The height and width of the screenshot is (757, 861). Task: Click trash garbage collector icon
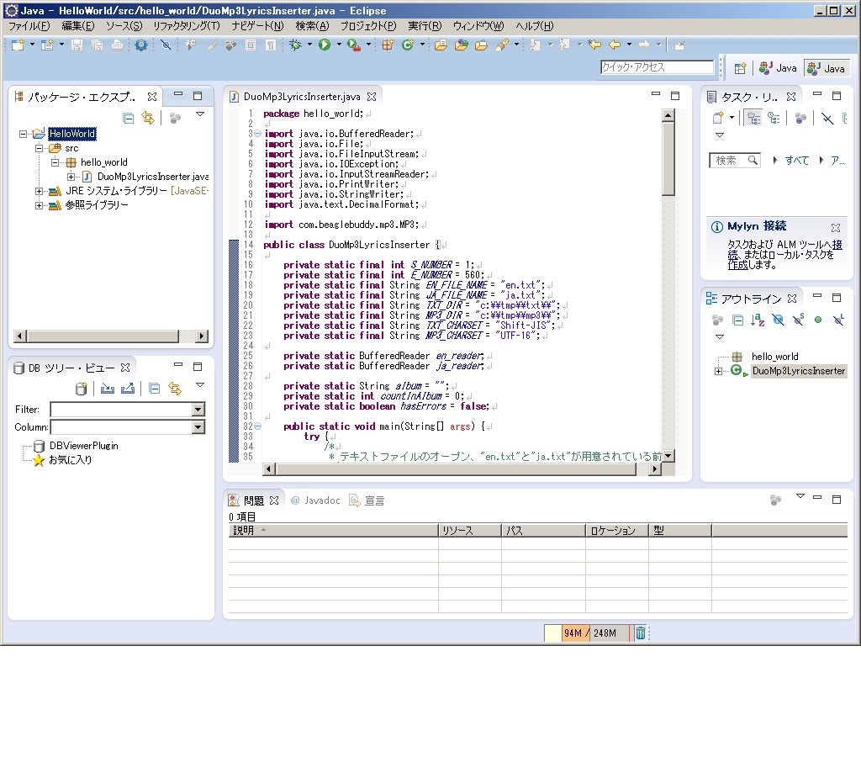click(640, 633)
